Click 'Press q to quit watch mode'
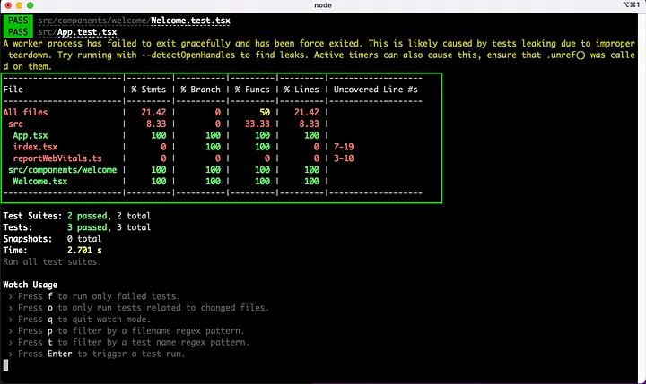This screenshot has width=646, height=384. tap(84, 320)
